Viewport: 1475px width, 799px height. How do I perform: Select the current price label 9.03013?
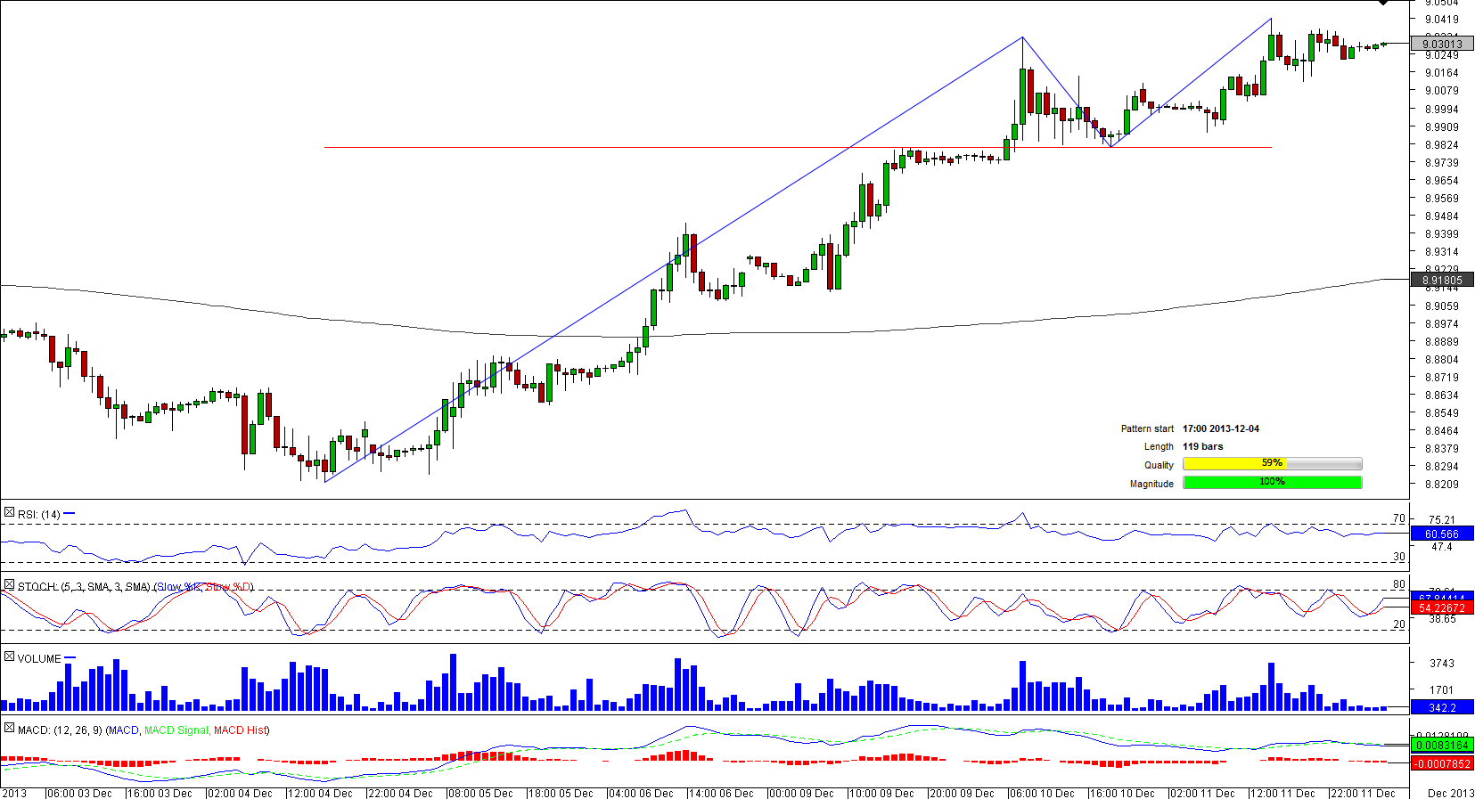pos(1442,44)
